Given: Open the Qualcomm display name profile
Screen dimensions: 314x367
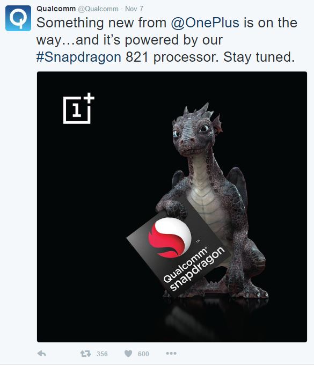Looking at the screenshot, I should pyautogui.click(x=56, y=9).
